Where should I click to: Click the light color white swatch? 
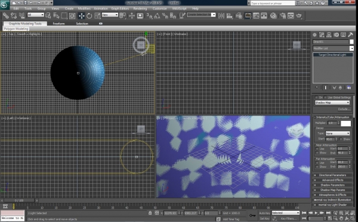[x=345, y=123]
